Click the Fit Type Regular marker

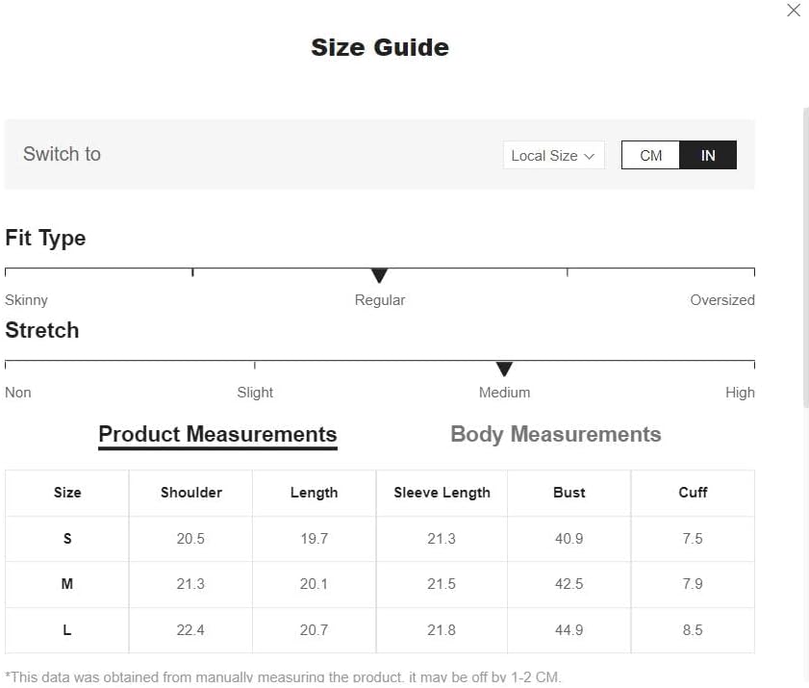pyautogui.click(x=379, y=276)
